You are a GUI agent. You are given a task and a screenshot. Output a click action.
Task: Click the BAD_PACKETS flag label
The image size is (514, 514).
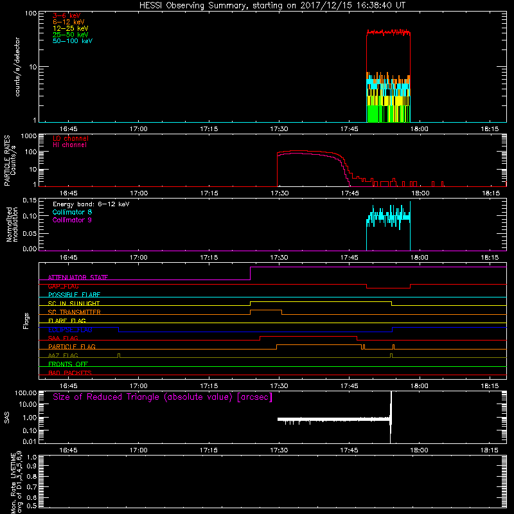70,373
